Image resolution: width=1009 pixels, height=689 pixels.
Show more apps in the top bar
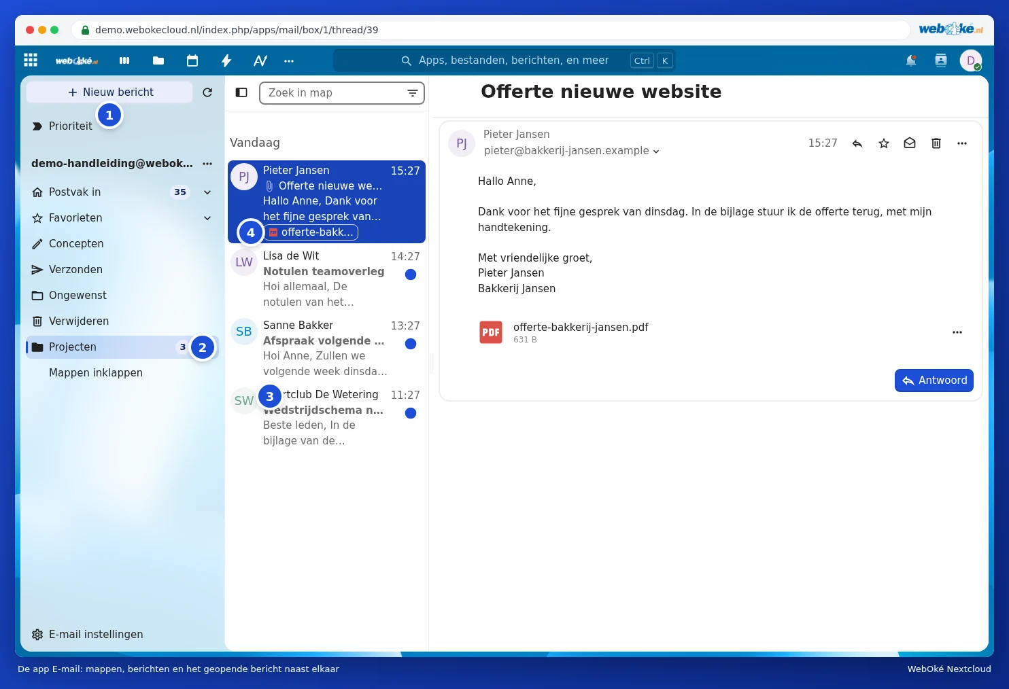point(289,60)
